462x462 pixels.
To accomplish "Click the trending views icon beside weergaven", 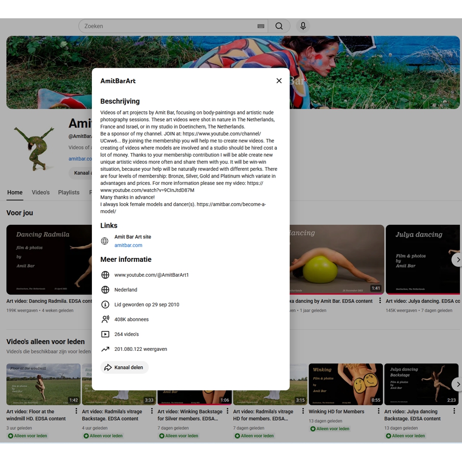I will pyautogui.click(x=105, y=349).
